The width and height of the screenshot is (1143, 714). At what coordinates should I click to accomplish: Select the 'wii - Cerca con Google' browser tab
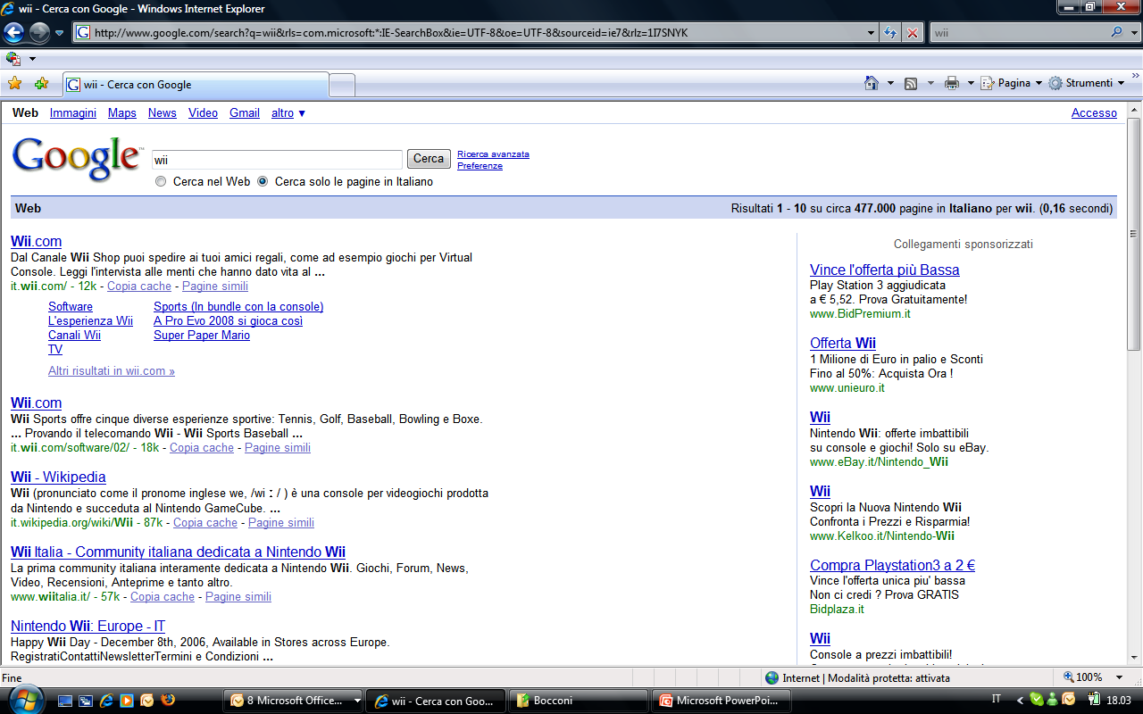(x=195, y=85)
